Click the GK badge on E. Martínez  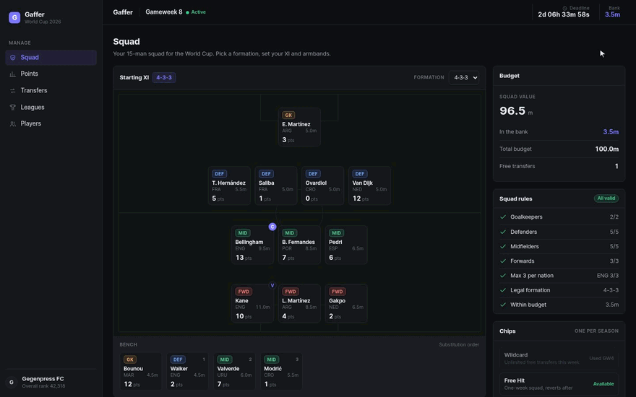(288, 115)
